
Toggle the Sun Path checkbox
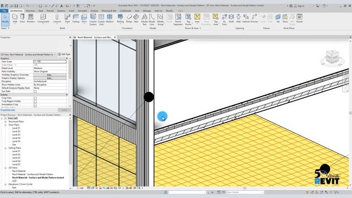pos(35,92)
